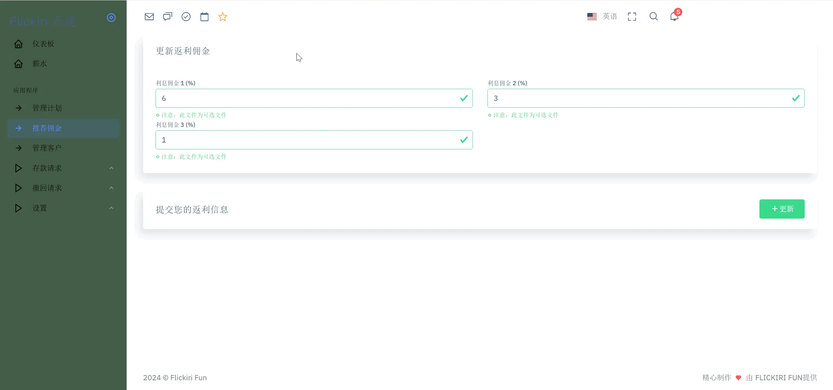Select 管理客户 in the sidebar
Screen dimensions: 833x390
click(47, 148)
